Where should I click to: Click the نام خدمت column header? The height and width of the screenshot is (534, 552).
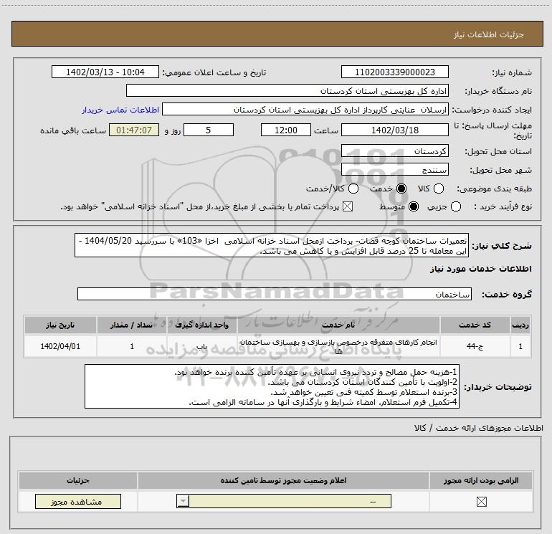coord(338,325)
